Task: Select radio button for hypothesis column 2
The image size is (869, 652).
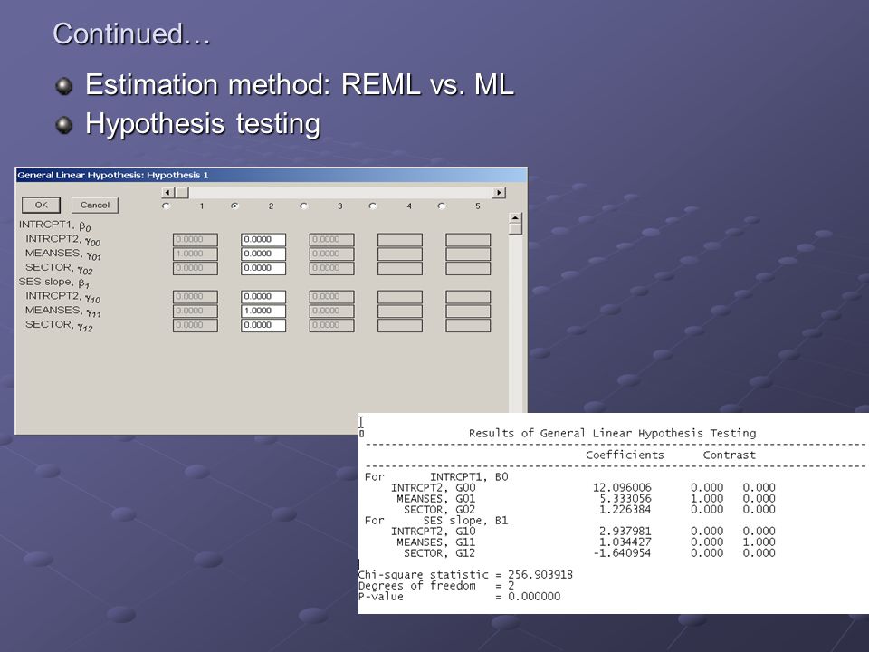Action: pos(234,206)
